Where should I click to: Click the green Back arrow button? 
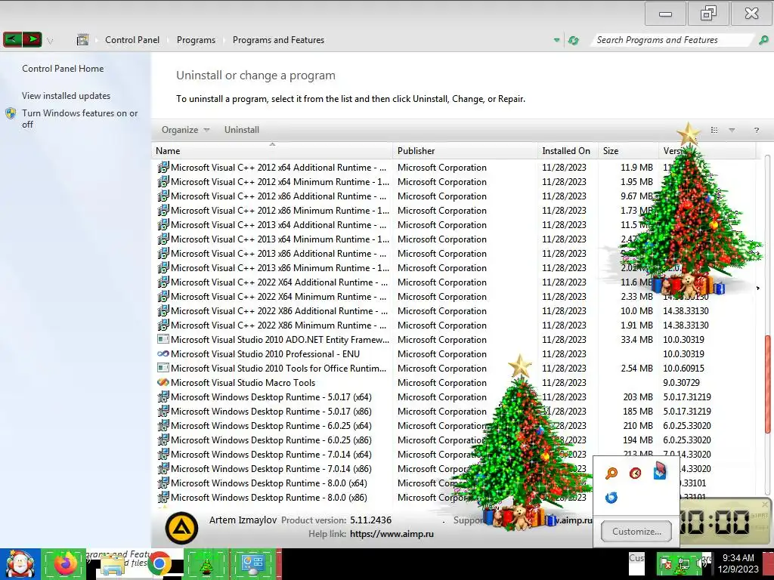click(12, 39)
